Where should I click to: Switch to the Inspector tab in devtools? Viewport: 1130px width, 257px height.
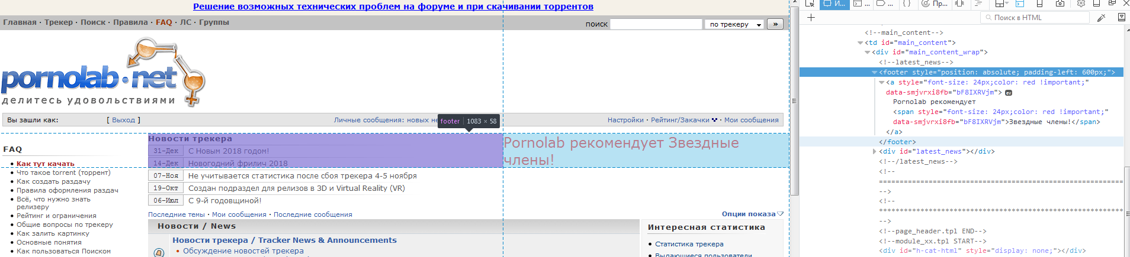834,4
